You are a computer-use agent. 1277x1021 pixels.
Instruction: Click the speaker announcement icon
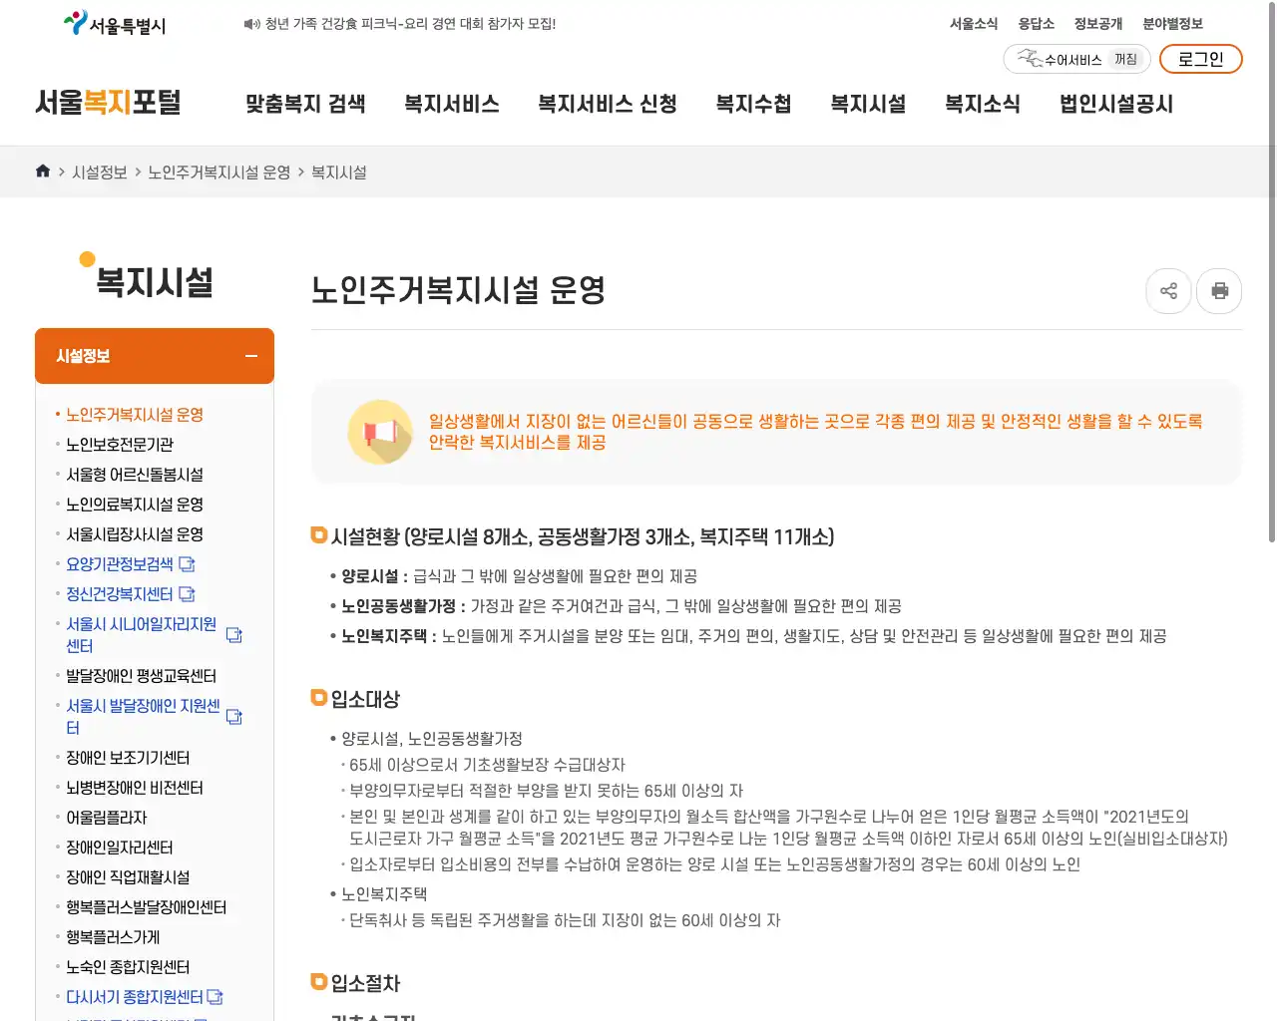pyautogui.click(x=251, y=24)
